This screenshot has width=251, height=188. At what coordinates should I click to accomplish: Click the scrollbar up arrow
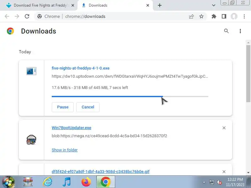click(248, 43)
